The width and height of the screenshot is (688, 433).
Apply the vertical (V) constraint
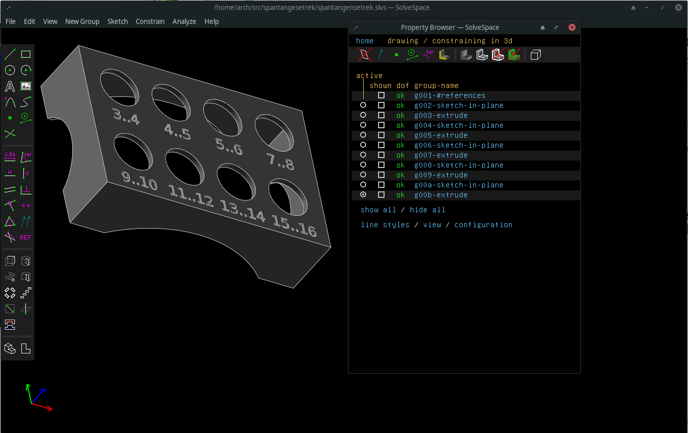(26, 173)
